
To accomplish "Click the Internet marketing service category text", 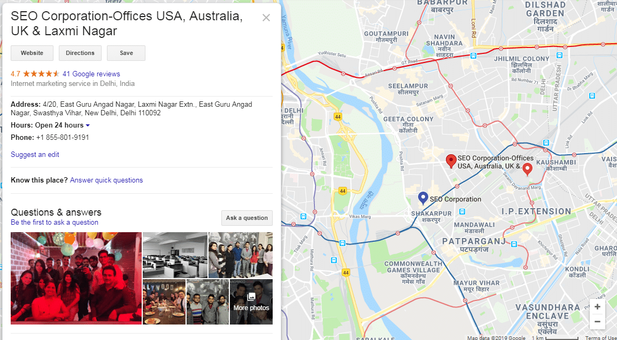I will tap(72, 84).
